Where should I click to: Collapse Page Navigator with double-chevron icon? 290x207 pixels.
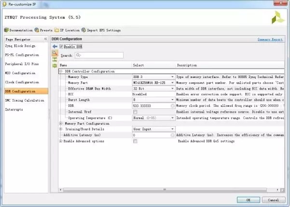pos(45,39)
